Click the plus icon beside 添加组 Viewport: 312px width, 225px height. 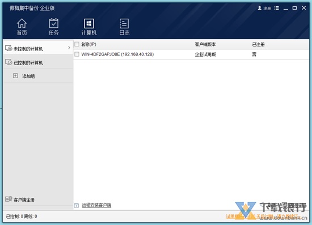(15, 76)
